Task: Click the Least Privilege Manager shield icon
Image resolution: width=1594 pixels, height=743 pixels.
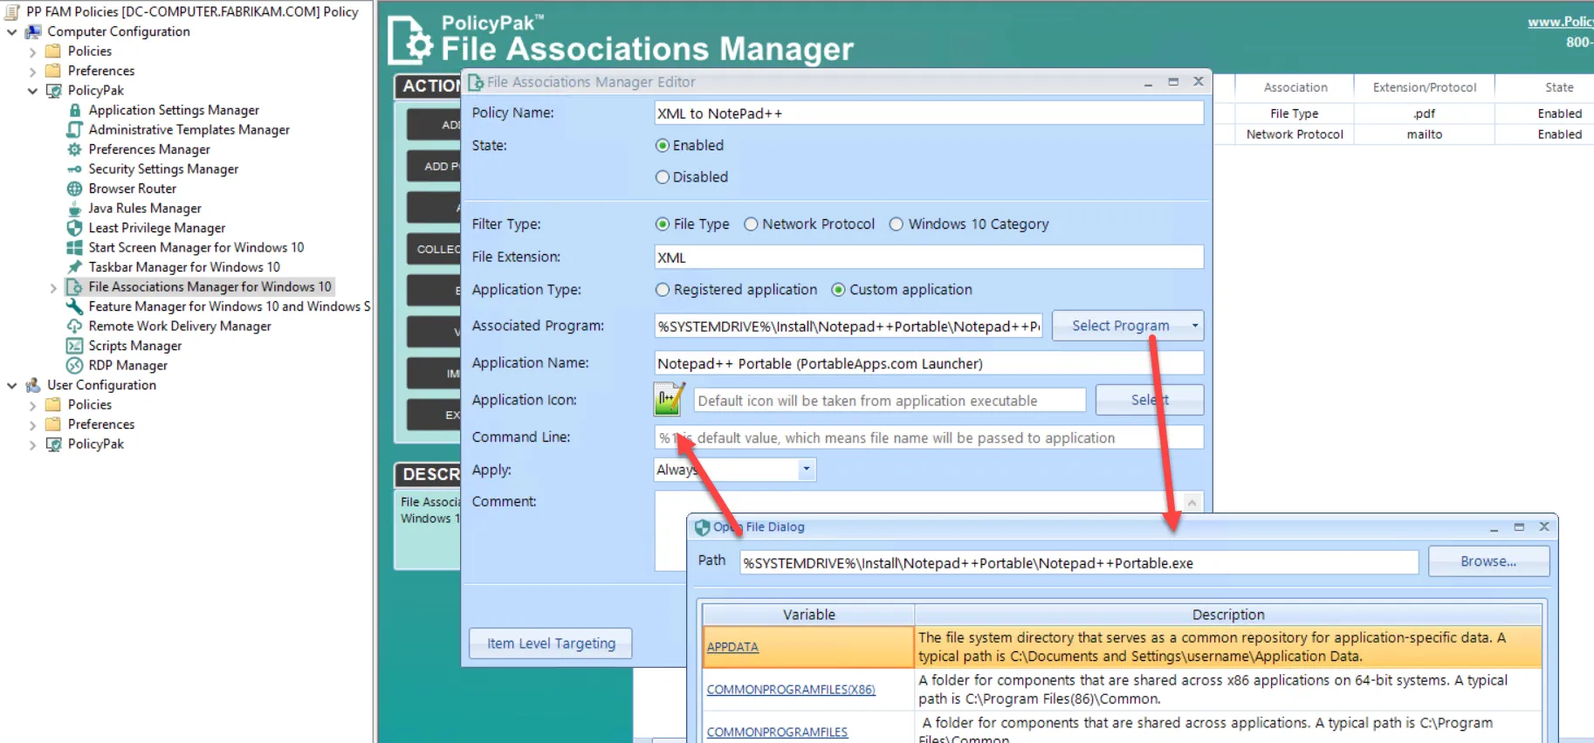Action: pos(75,228)
